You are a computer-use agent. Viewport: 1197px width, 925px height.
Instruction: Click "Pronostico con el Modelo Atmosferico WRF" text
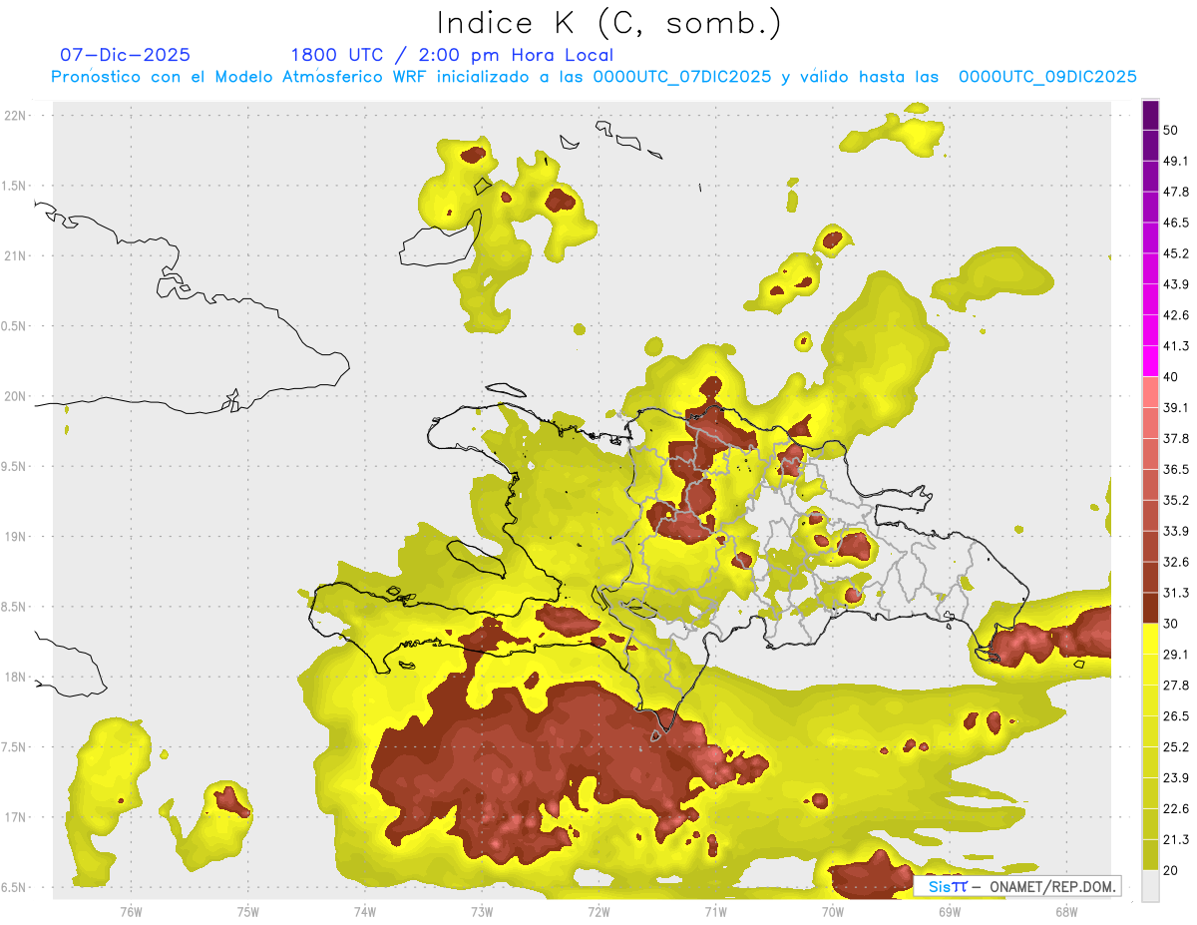click(x=240, y=77)
